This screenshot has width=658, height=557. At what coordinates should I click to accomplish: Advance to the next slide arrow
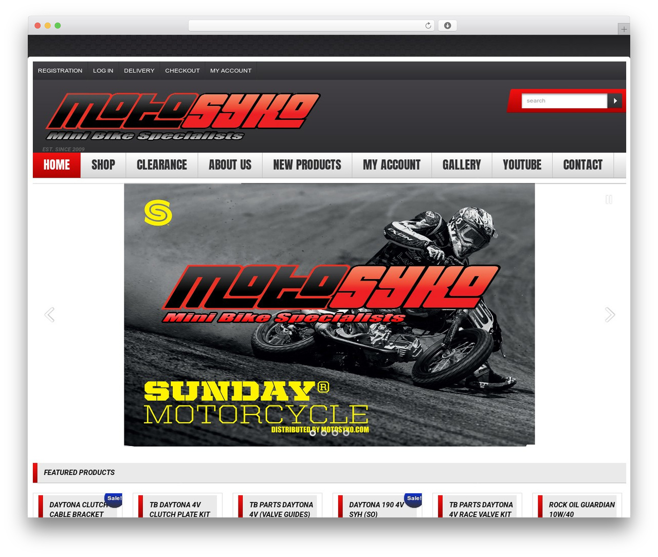click(x=610, y=314)
